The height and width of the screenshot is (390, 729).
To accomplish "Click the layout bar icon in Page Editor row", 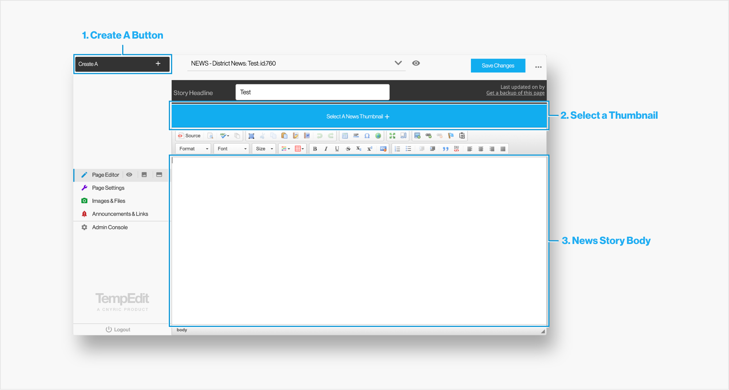I will click(x=159, y=175).
